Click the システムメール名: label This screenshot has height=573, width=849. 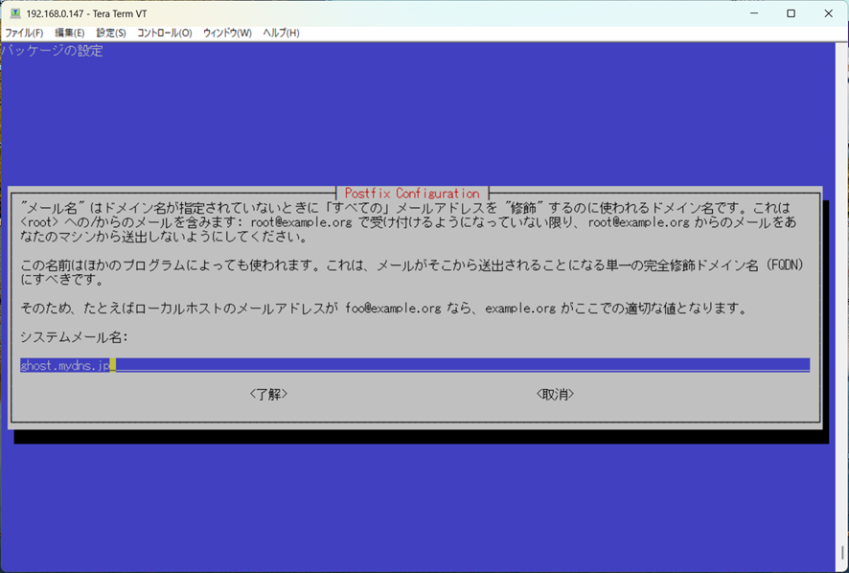pos(74,337)
